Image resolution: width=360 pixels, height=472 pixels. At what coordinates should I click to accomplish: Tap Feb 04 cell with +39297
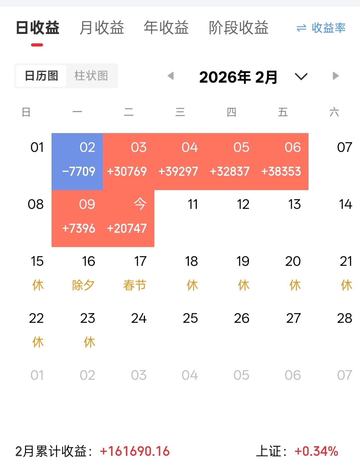point(180,161)
